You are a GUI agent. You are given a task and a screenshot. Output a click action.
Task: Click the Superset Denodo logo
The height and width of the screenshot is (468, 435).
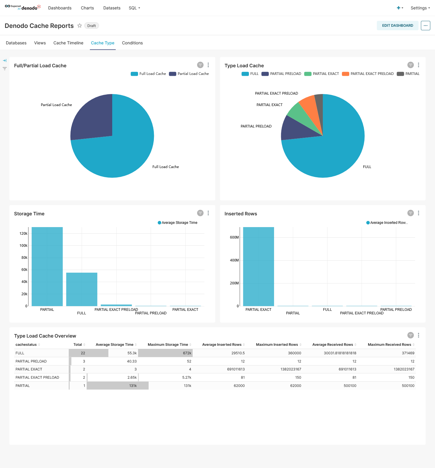(23, 7)
